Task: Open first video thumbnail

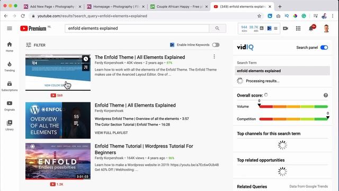Action: click(x=58, y=72)
